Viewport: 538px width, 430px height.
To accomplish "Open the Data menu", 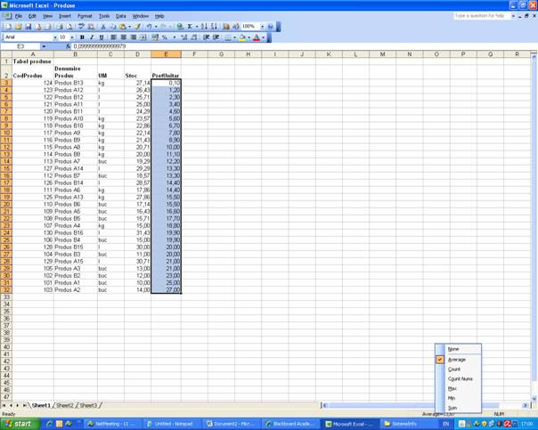I will 120,16.
